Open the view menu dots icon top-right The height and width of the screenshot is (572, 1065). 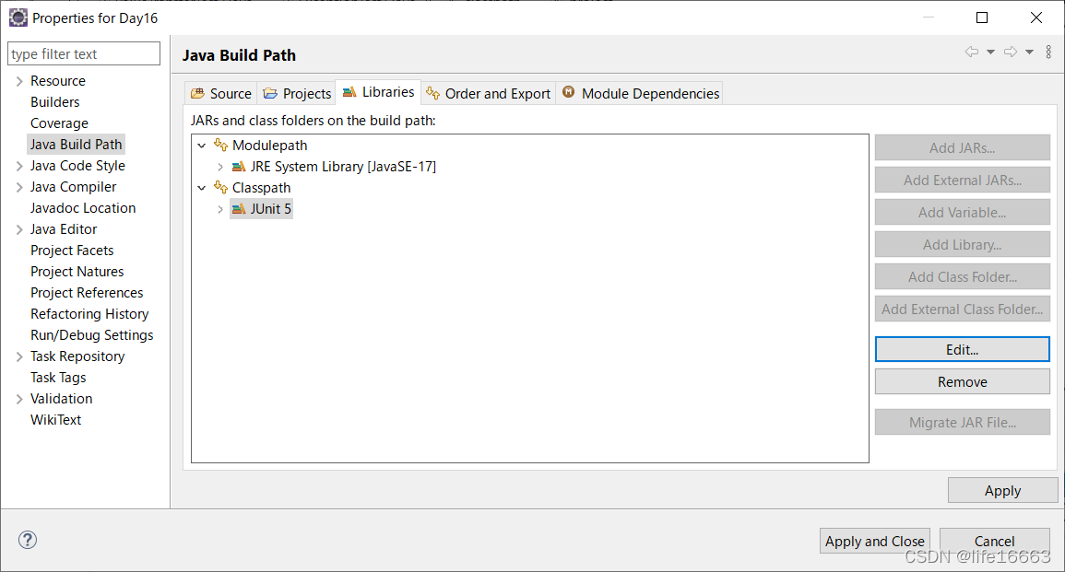[1048, 52]
